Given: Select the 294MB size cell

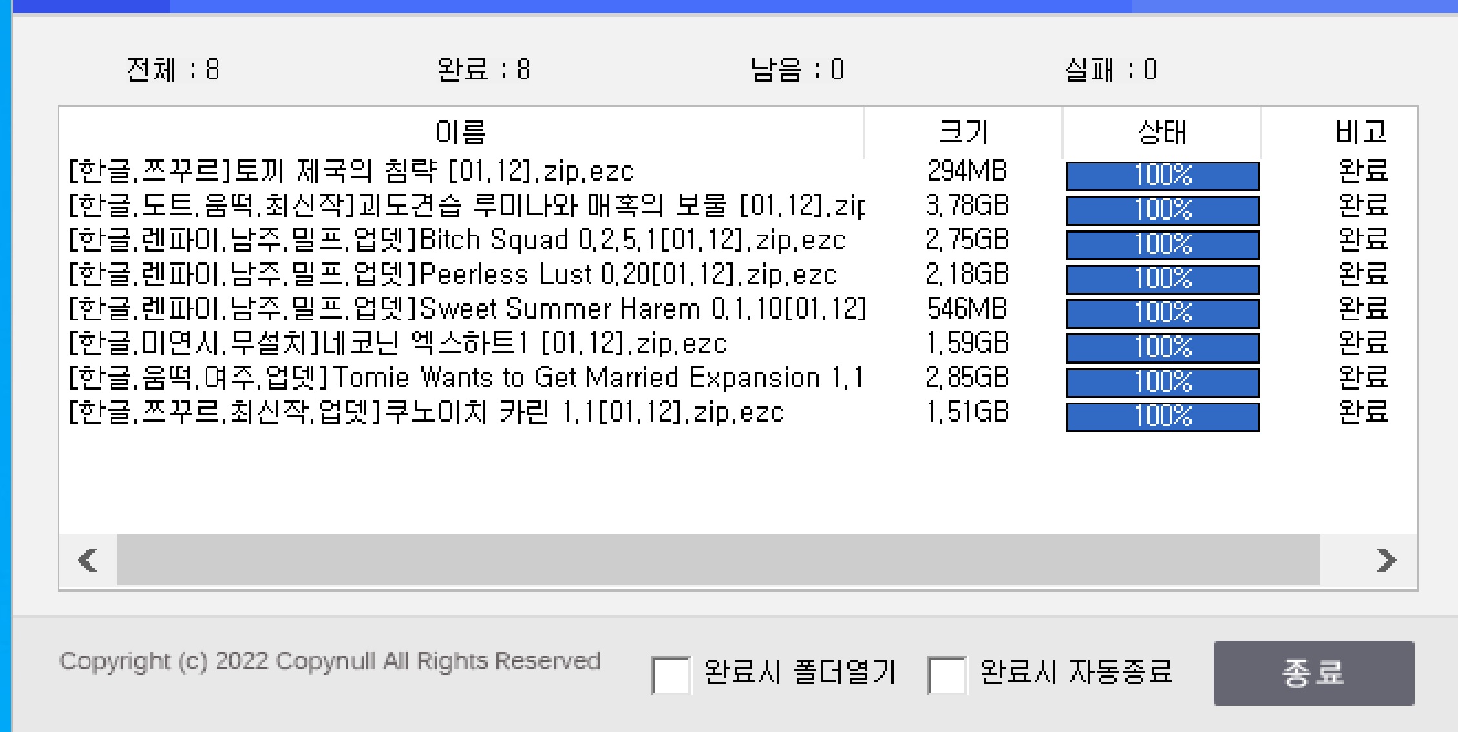Looking at the screenshot, I should [966, 172].
